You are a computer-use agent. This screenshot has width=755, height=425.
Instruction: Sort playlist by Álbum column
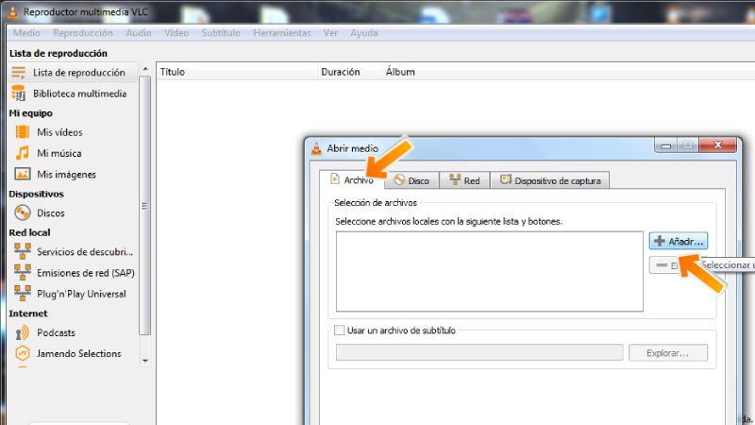point(400,72)
